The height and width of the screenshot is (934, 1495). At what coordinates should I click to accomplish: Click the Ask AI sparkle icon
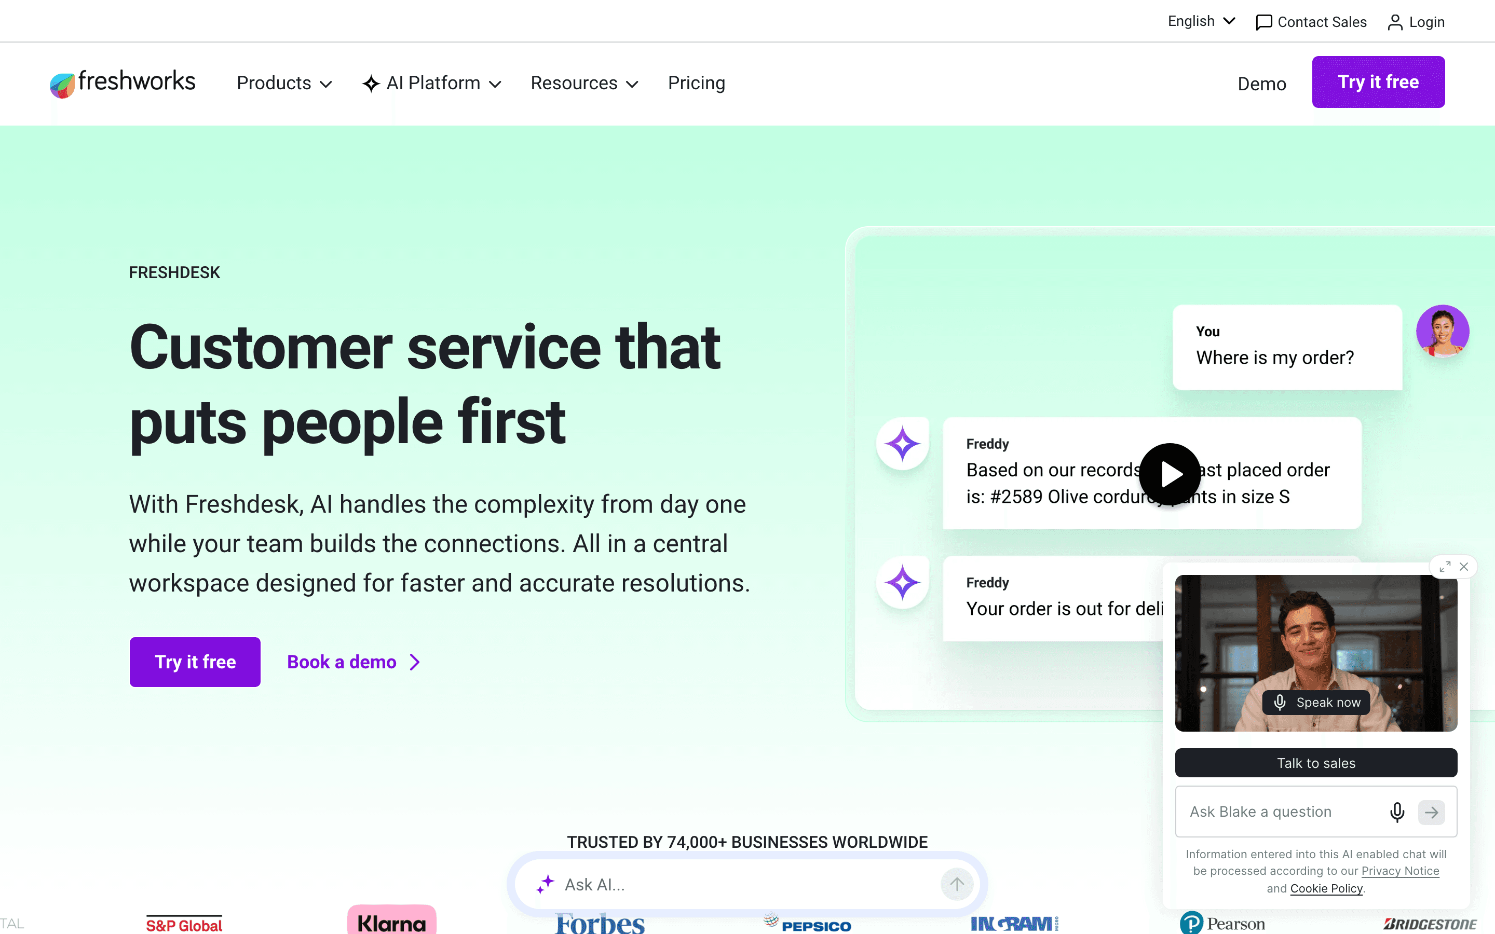[x=545, y=885]
